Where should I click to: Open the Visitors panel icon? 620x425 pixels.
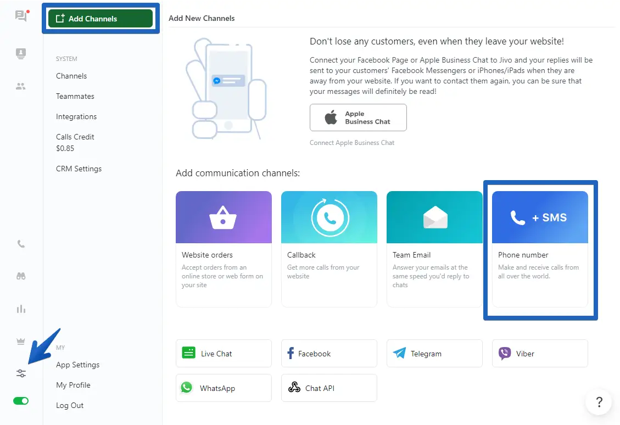click(20, 53)
